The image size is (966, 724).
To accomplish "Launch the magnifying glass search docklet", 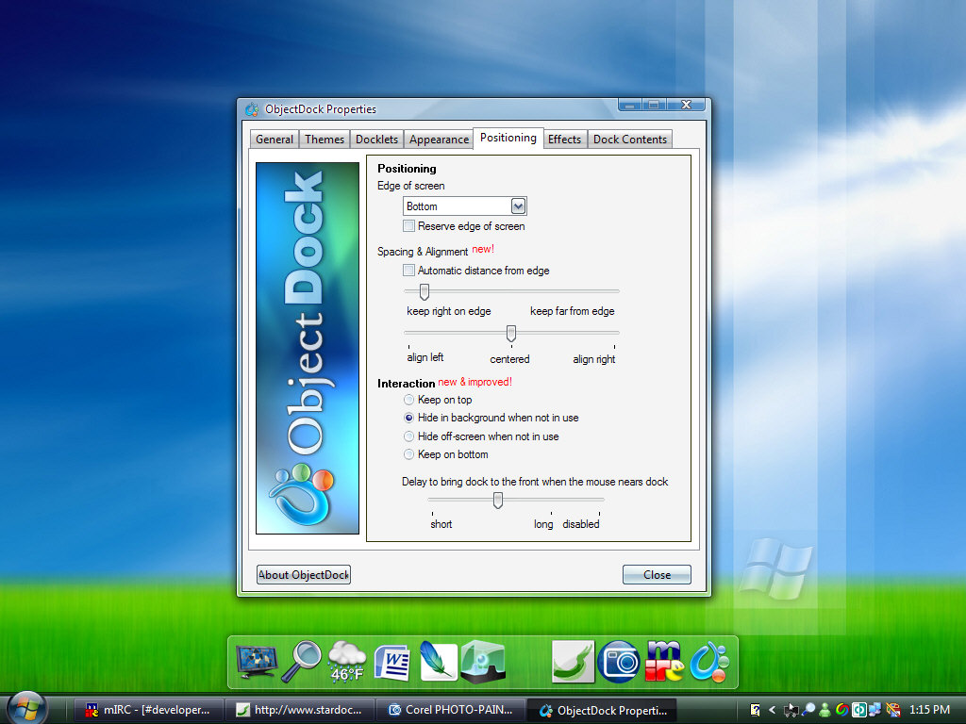I will [x=301, y=661].
